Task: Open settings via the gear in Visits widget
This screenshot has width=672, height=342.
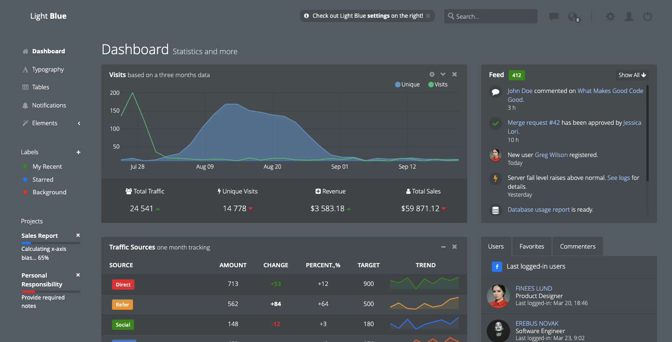Action: tap(432, 74)
